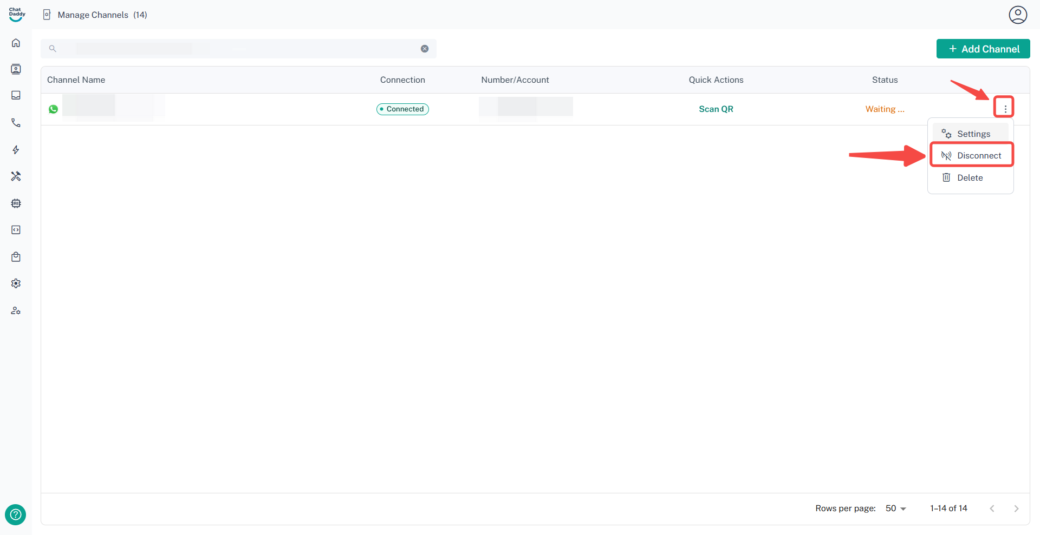Click the Manage Channels page icon
Screen dimensions: 1040x535
47,15
